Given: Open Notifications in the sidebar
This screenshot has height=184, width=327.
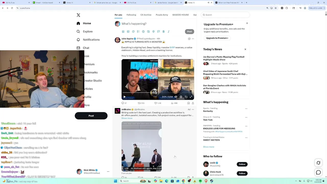Looking at the screenshot, I should click(88, 40).
